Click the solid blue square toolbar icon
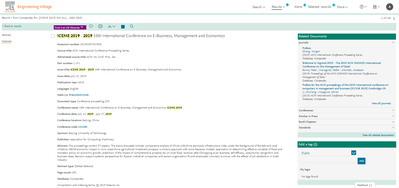 123,27
